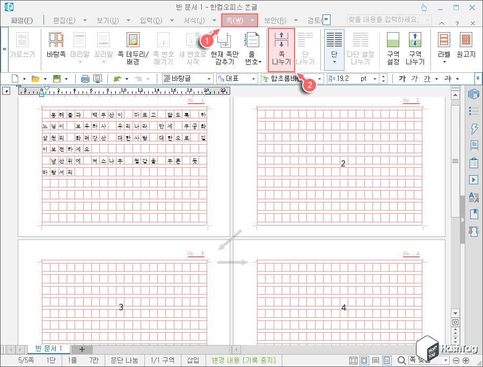Click the 1/1 구역 status text
The image size is (483, 367).
(x=162, y=360)
